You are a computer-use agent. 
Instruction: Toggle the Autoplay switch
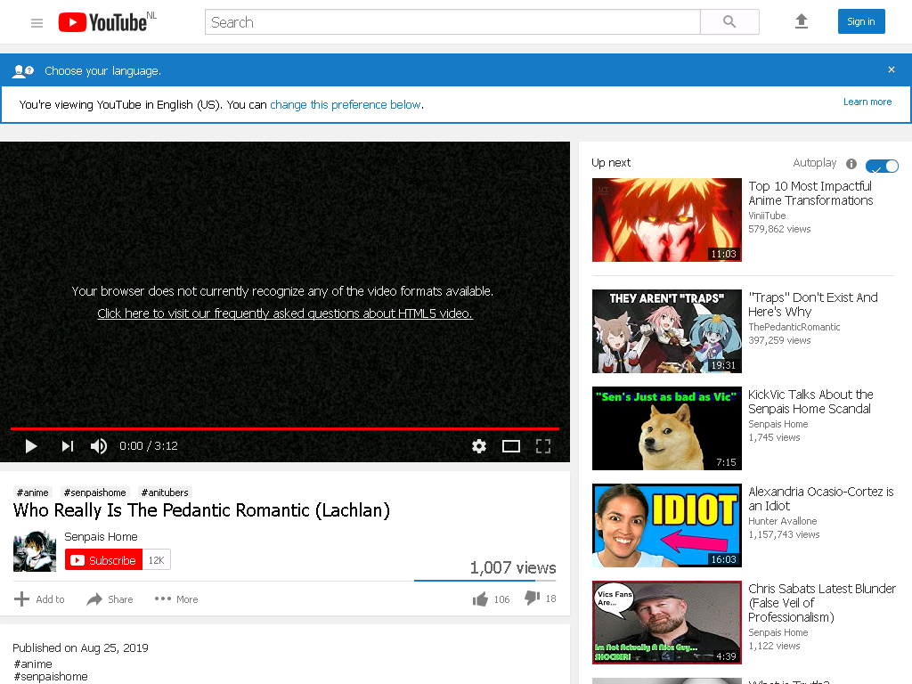[x=882, y=167]
